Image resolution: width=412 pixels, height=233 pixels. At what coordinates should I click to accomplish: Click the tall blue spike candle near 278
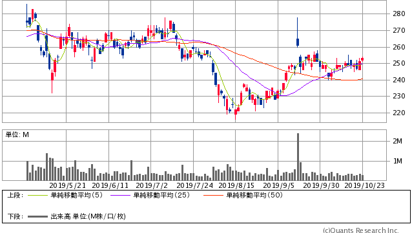click(298, 32)
